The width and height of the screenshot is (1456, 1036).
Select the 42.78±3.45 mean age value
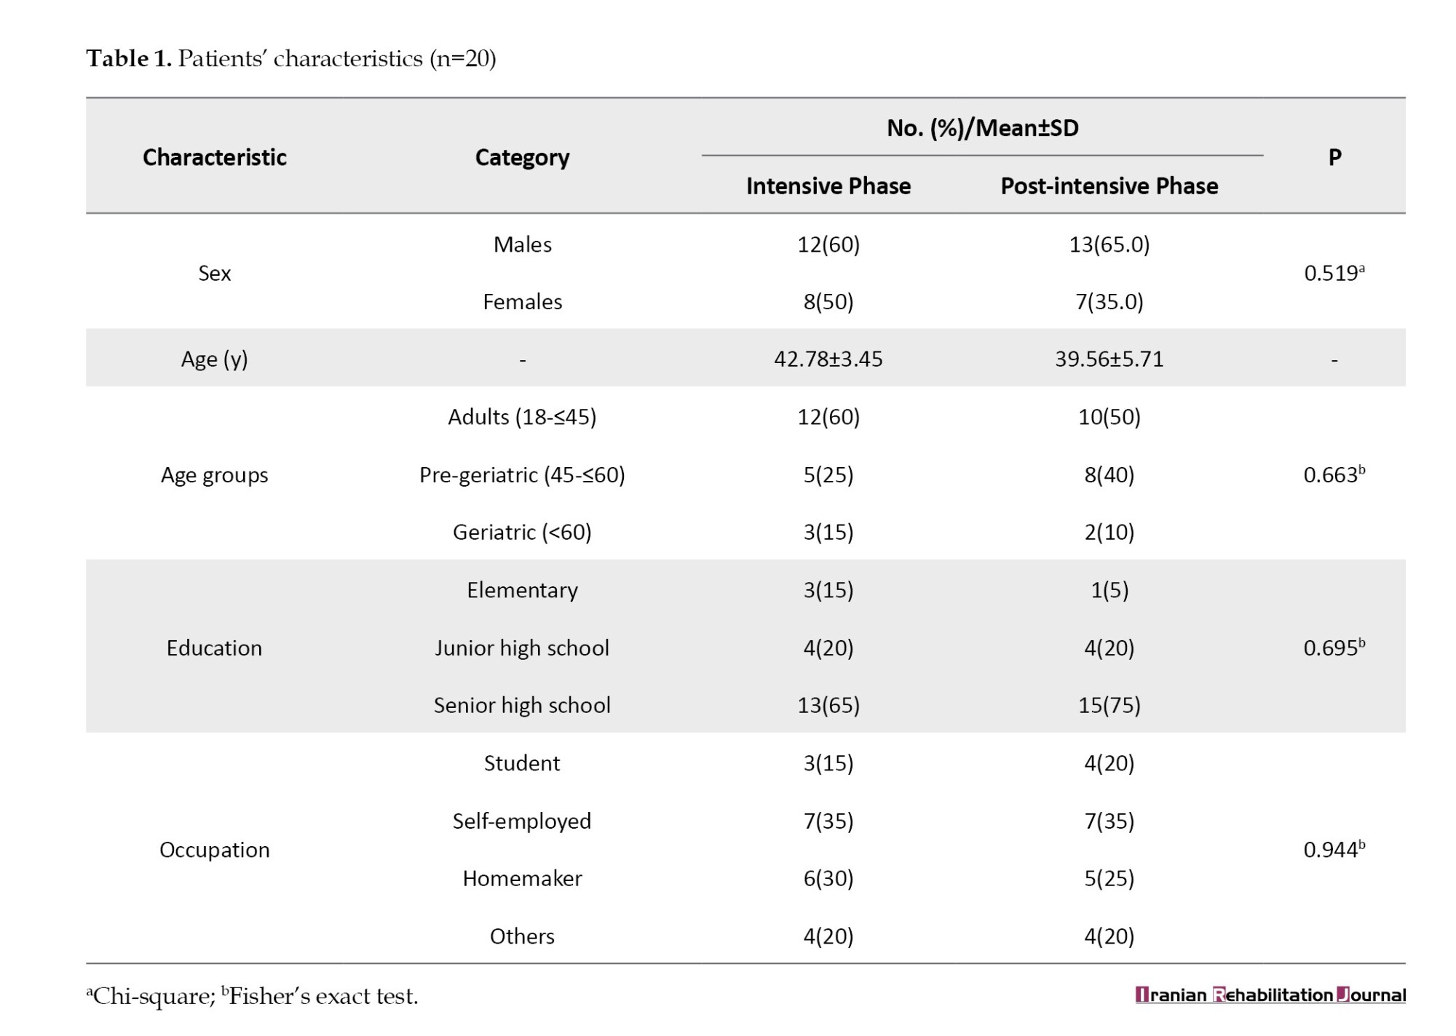[828, 359]
